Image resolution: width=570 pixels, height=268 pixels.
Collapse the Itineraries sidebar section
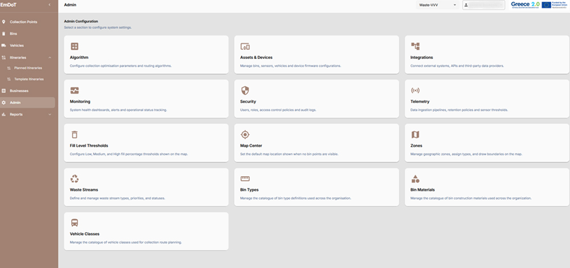[x=50, y=58]
